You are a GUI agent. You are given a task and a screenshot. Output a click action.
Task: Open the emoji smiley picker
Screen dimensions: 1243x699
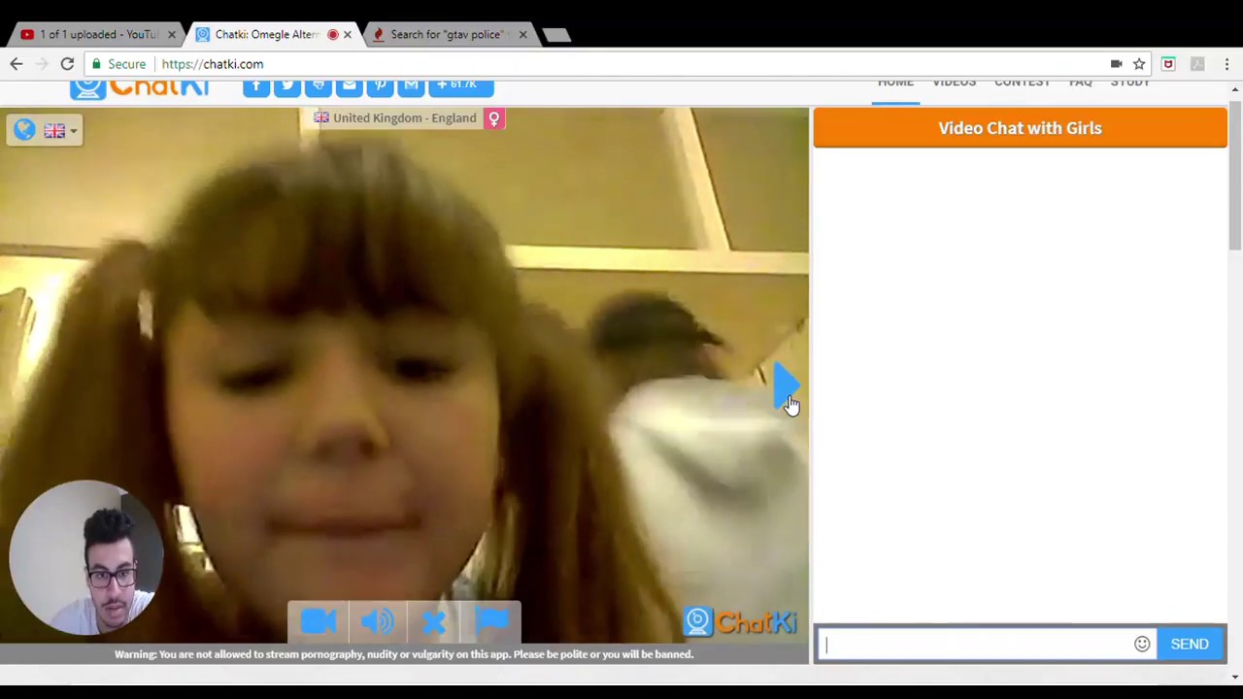click(1142, 645)
